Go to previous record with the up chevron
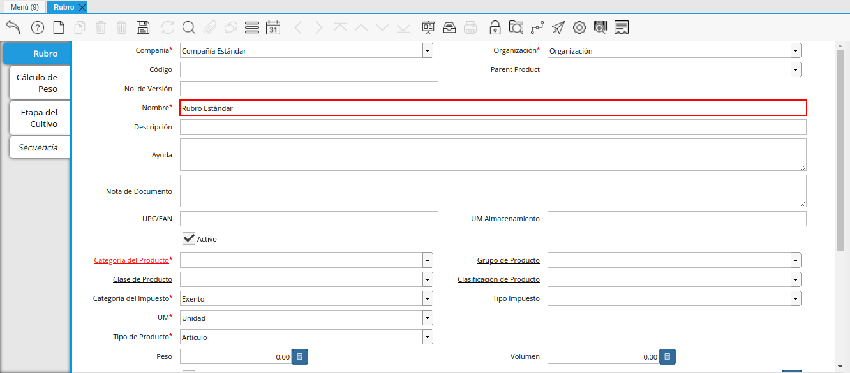The image size is (850, 373). (x=361, y=27)
